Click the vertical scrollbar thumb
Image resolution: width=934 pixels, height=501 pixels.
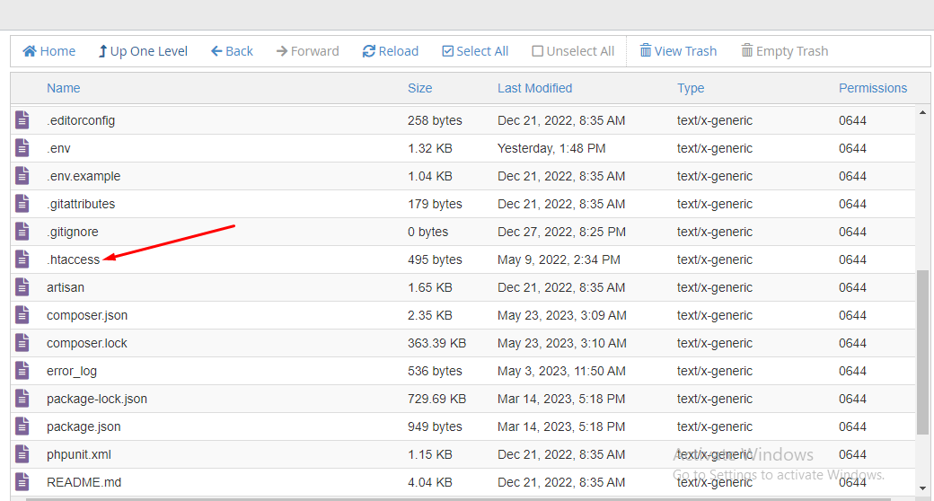922,352
